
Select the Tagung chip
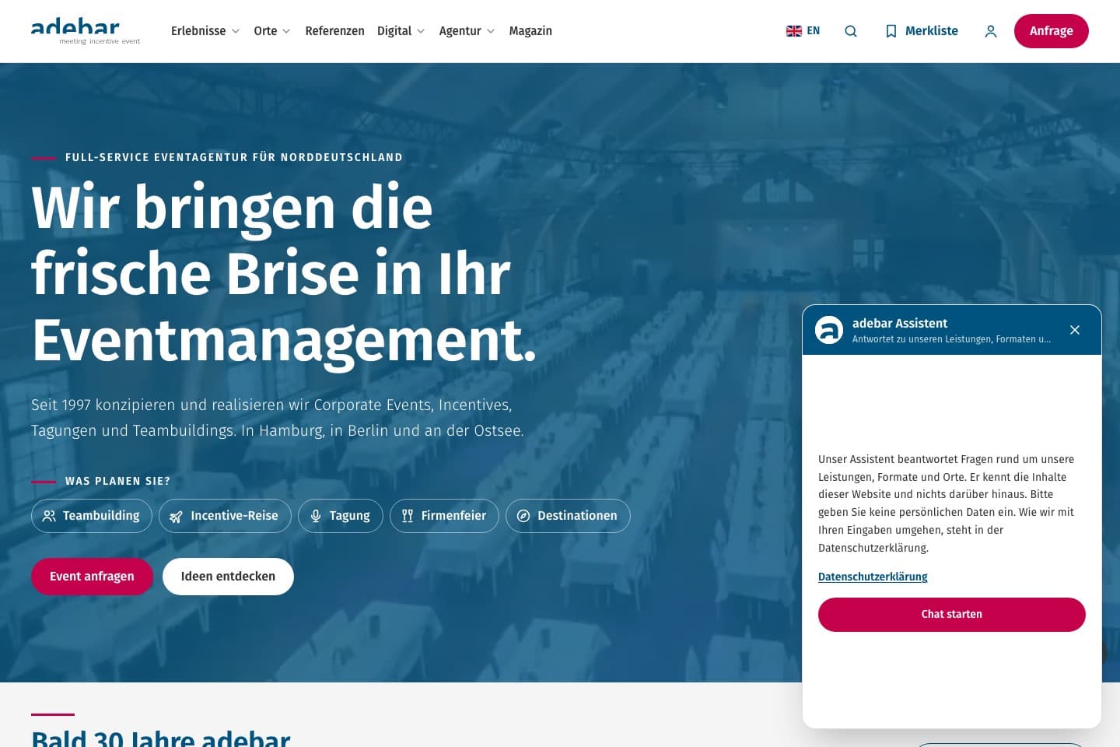point(341,516)
